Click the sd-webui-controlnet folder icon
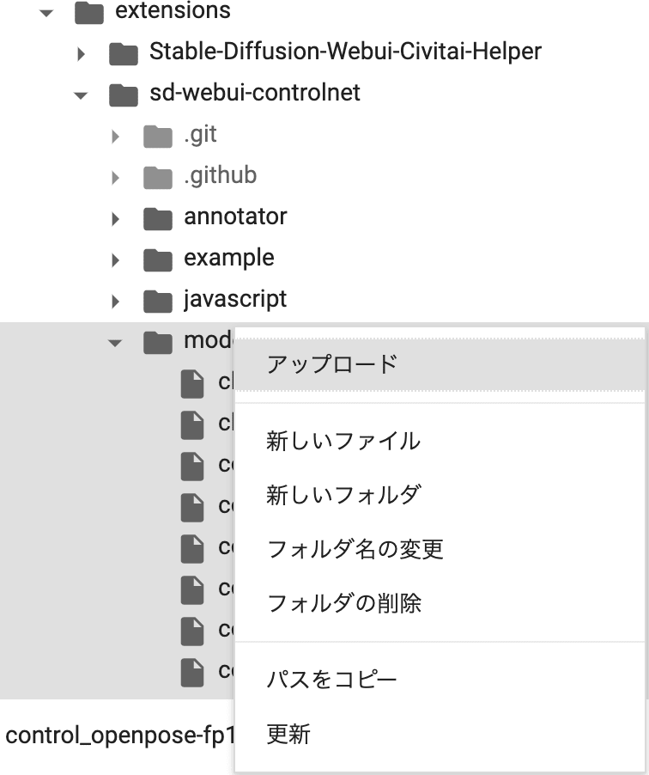This screenshot has width=649, height=775. point(124,94)
